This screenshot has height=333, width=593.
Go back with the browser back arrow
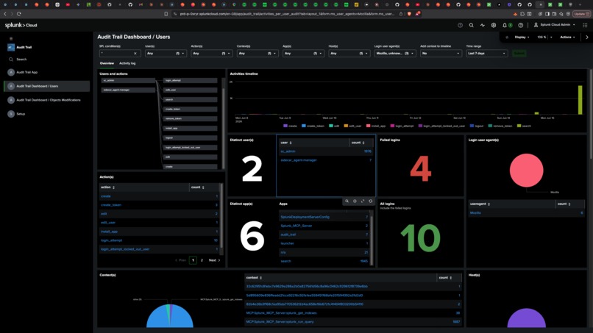(5, 14)
